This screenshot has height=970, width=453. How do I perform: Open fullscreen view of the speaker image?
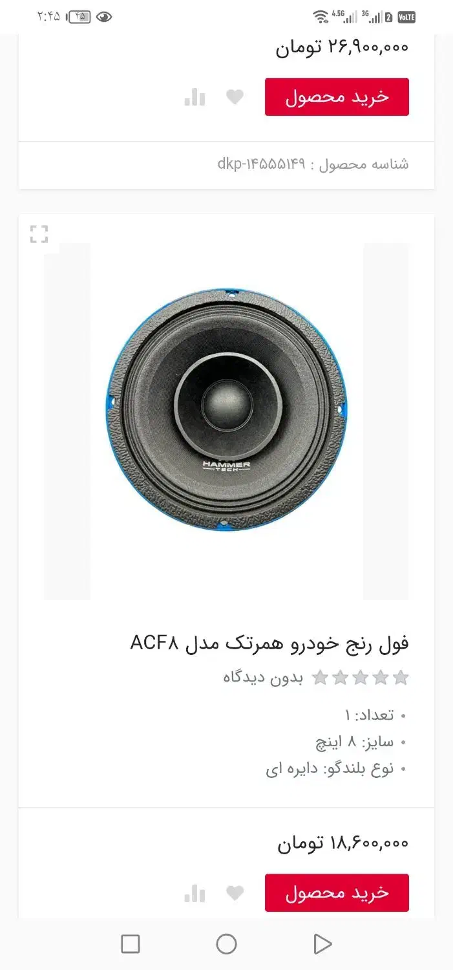(39, 234)
